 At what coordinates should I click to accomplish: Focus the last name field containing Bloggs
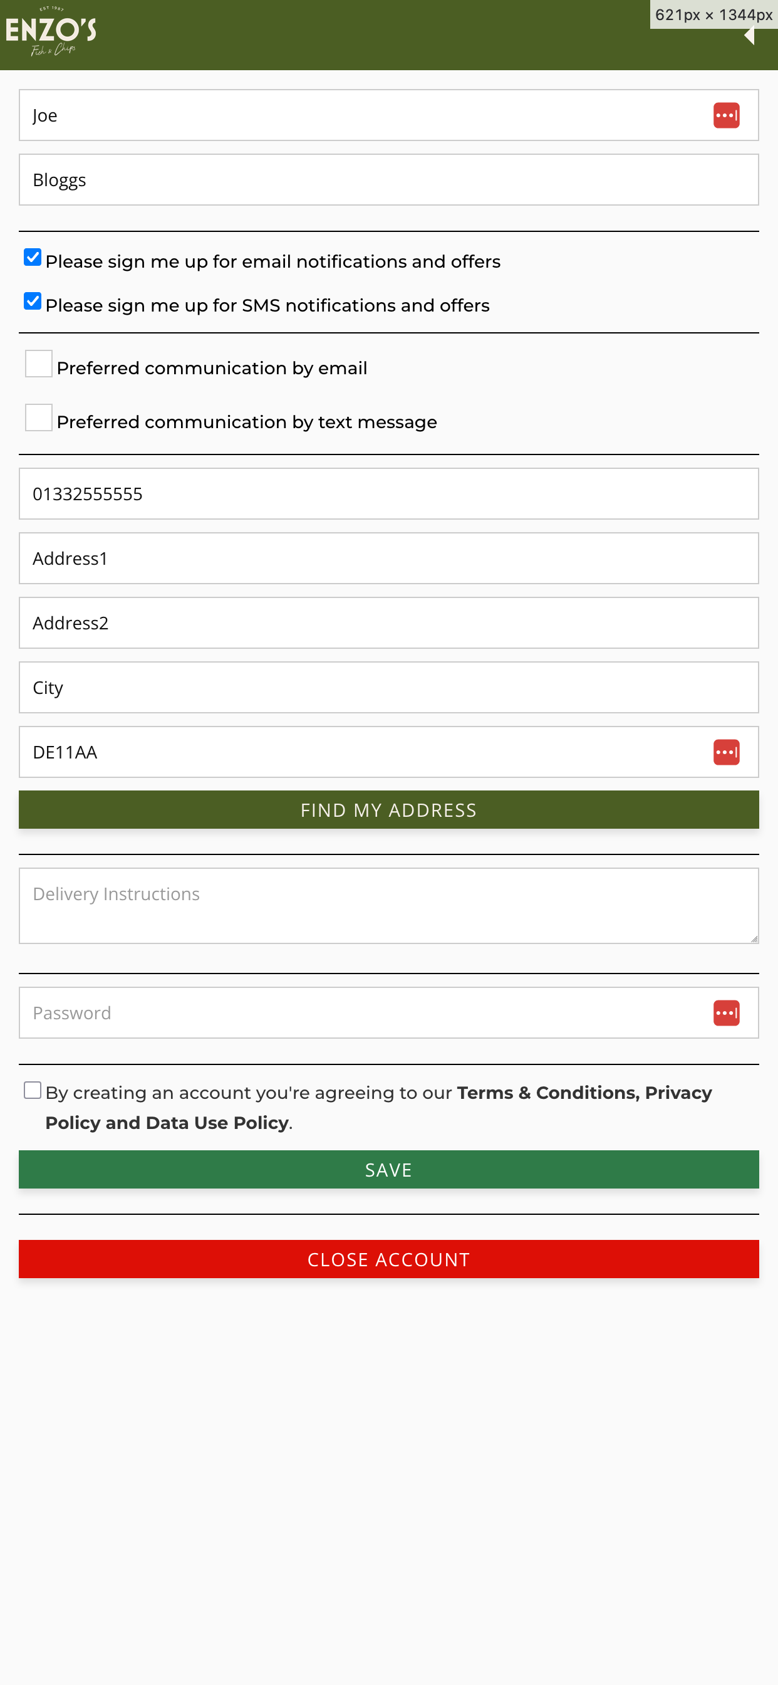[389, 180]
